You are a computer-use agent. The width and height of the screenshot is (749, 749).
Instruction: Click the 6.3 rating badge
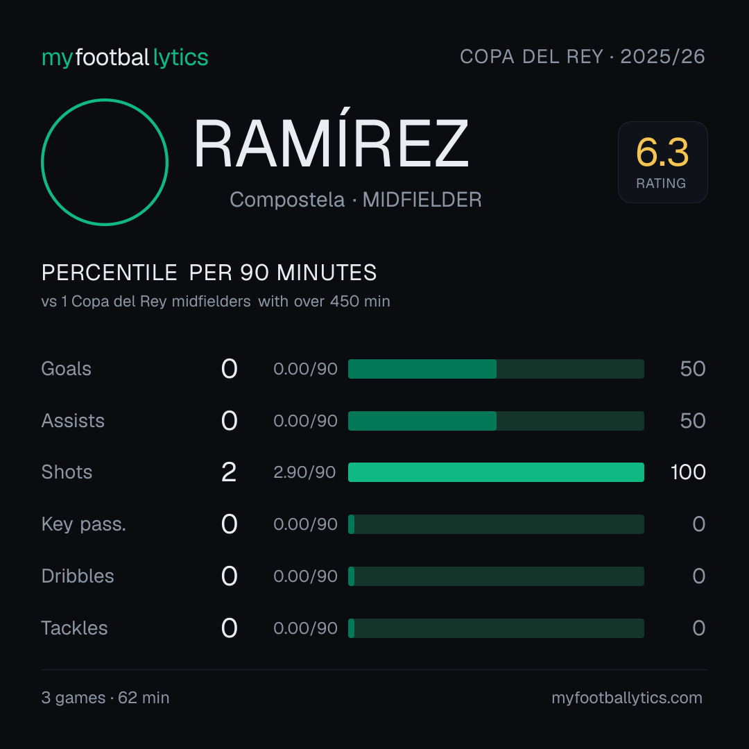click(x=662, y=162)
